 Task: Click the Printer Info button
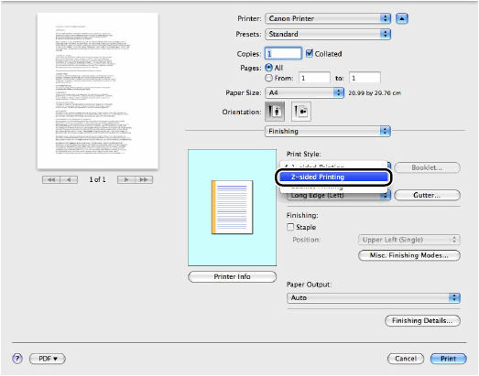tap(232, 277)
